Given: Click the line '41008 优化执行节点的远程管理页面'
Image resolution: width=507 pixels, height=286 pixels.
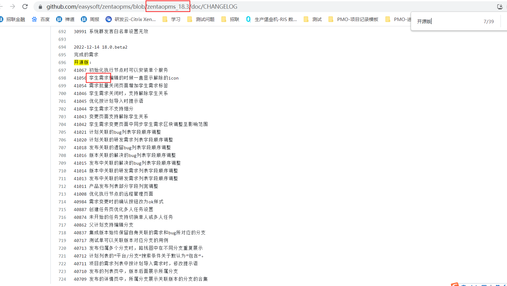Looking at the screenshot, I should click(114, 194).
